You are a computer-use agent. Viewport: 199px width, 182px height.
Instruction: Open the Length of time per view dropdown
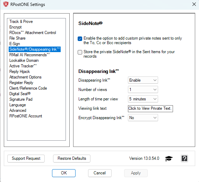pyautogui.click(x=143, y=99)
